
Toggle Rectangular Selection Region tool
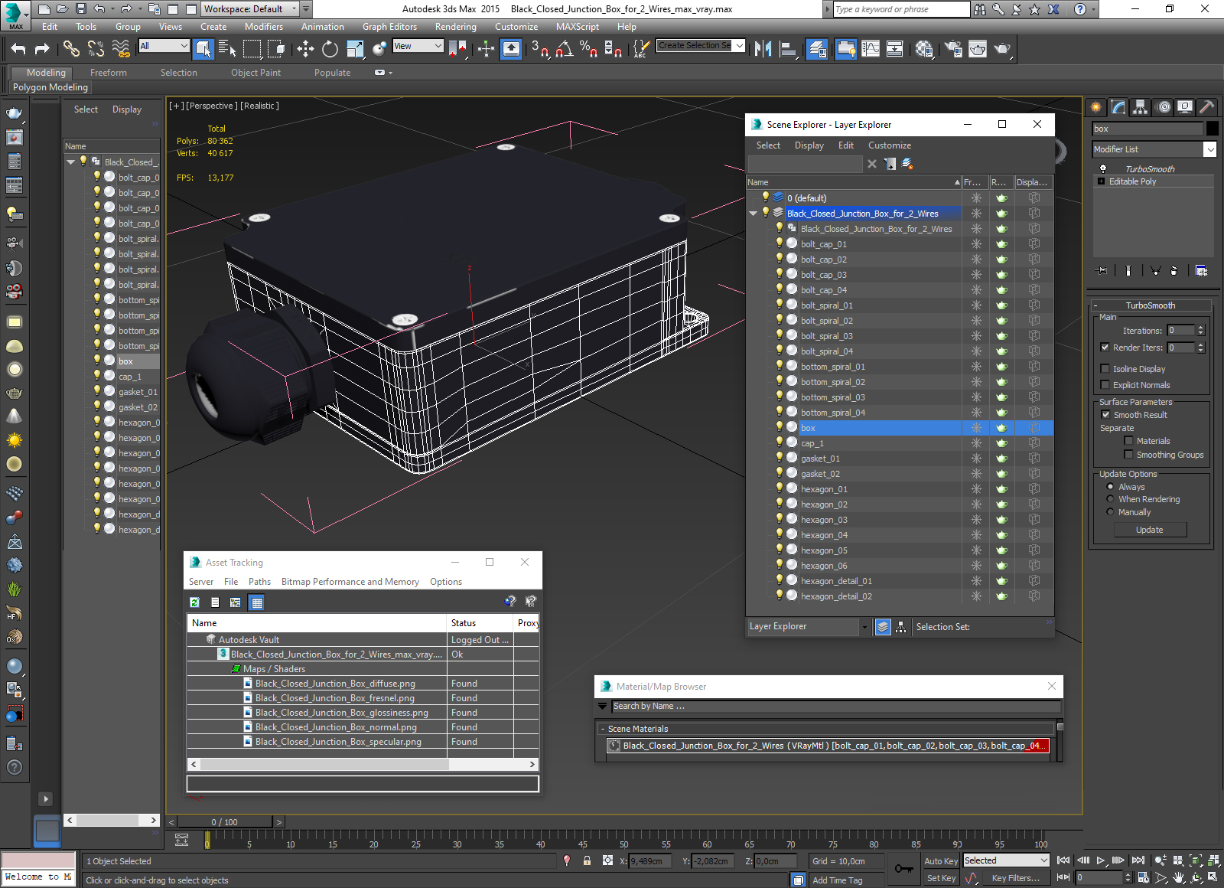[x=252, y=49]
